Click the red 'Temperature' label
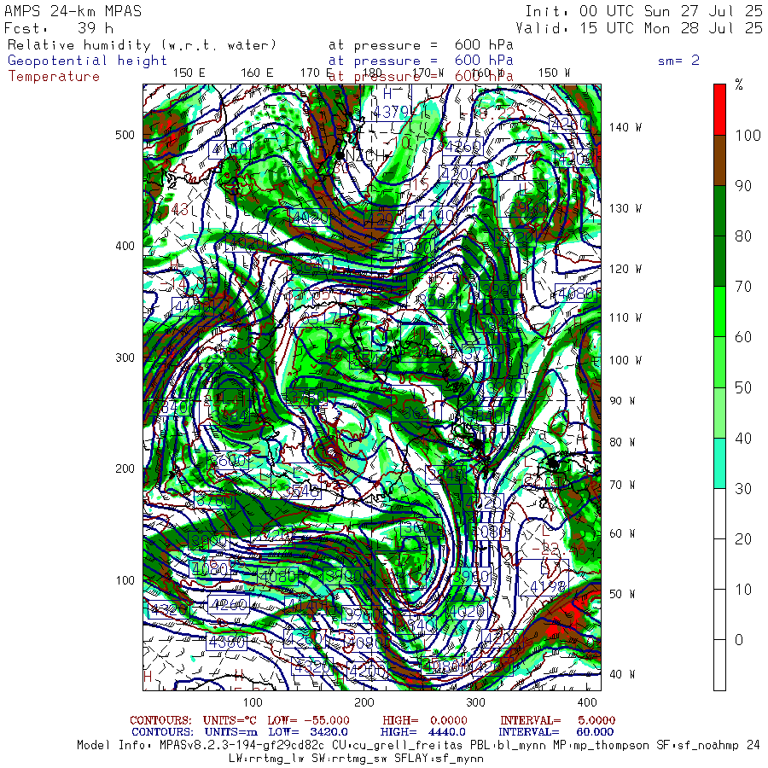The image size is (768, 768). [x=54, y=77]
